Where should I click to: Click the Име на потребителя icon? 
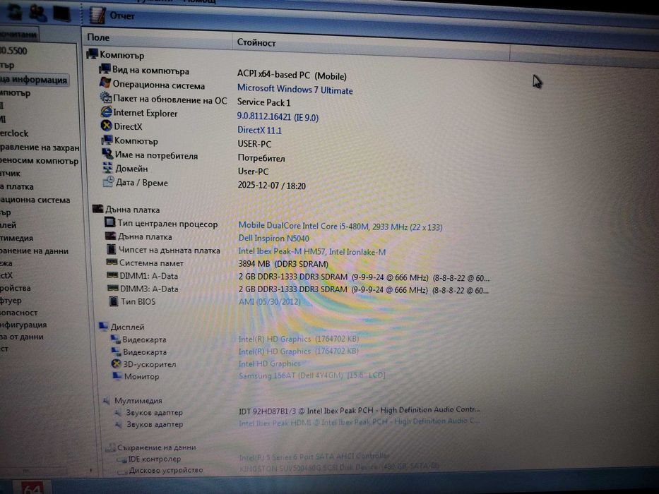pos(107,154)
